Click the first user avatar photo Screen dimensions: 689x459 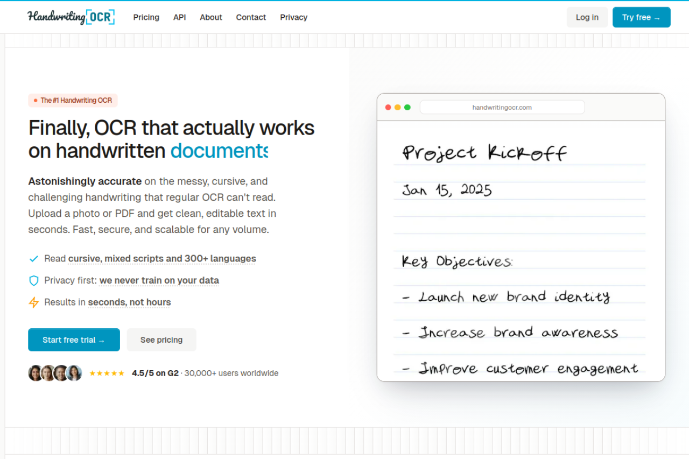[36, 373]
